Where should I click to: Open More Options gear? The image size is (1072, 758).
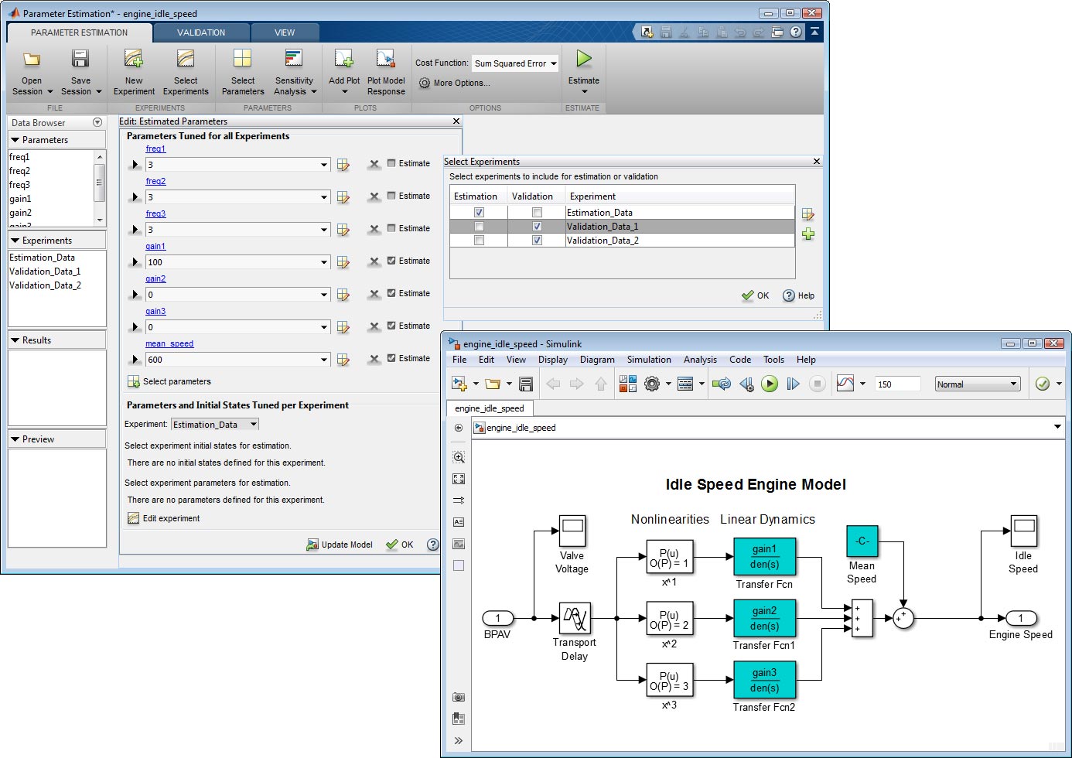coord(425,83)
